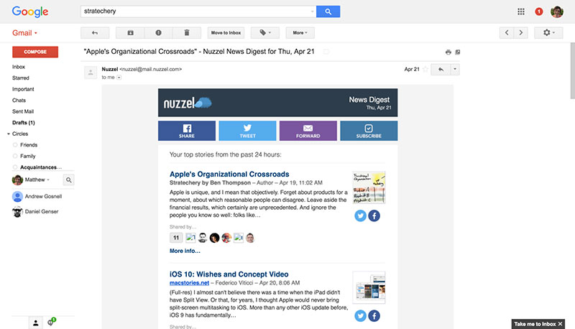Open the red notifications badge
Screen dimensions: 575x329
pyautogui.click(x=538, y=11)
